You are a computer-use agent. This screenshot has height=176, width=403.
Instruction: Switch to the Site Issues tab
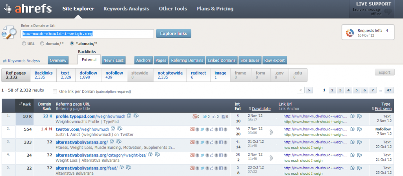pyautogui.click(x=250, y=60)
